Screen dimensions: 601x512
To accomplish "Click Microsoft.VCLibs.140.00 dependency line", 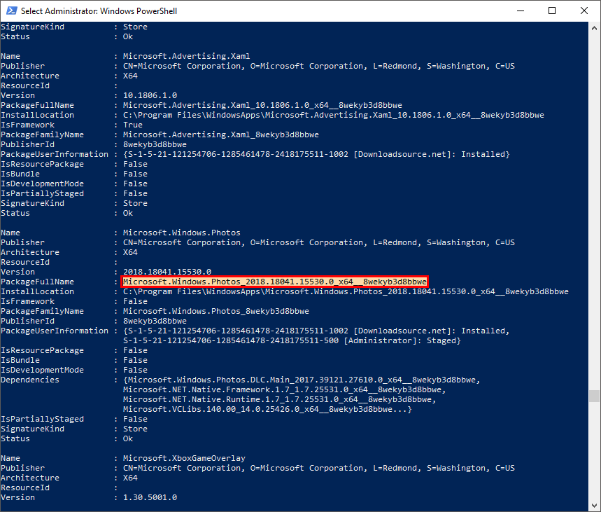I will 267,410.
